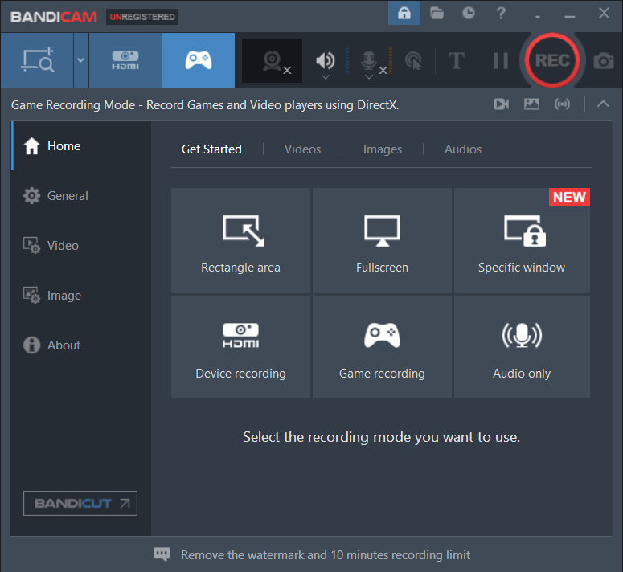This screenshot has height=572, width=623.
Task: Collapse the panel with the up chevron
Action: pyautogui.click(x=603, y=104)
